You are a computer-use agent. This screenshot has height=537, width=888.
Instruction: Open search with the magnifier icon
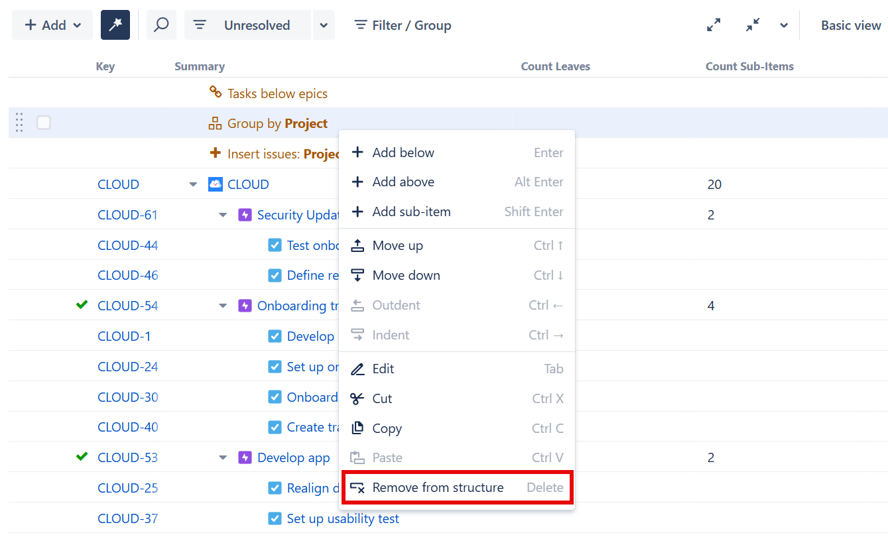coord(161,25)
